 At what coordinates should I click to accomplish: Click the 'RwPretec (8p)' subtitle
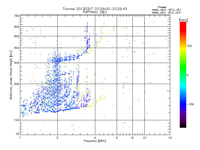click(x=95, y=12)
